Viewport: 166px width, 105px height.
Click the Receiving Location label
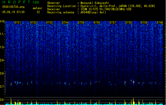tap(61, 6)
